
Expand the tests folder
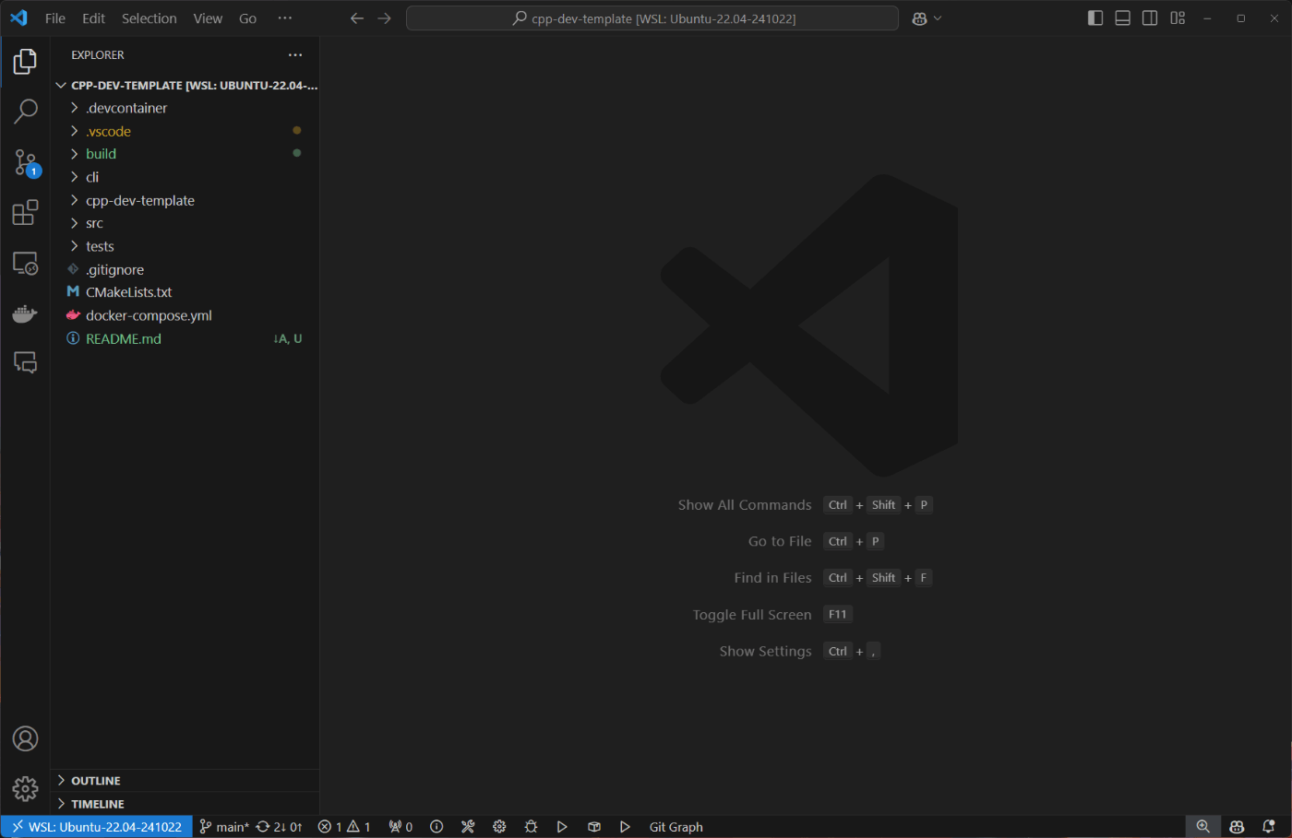tap(185, 246)
